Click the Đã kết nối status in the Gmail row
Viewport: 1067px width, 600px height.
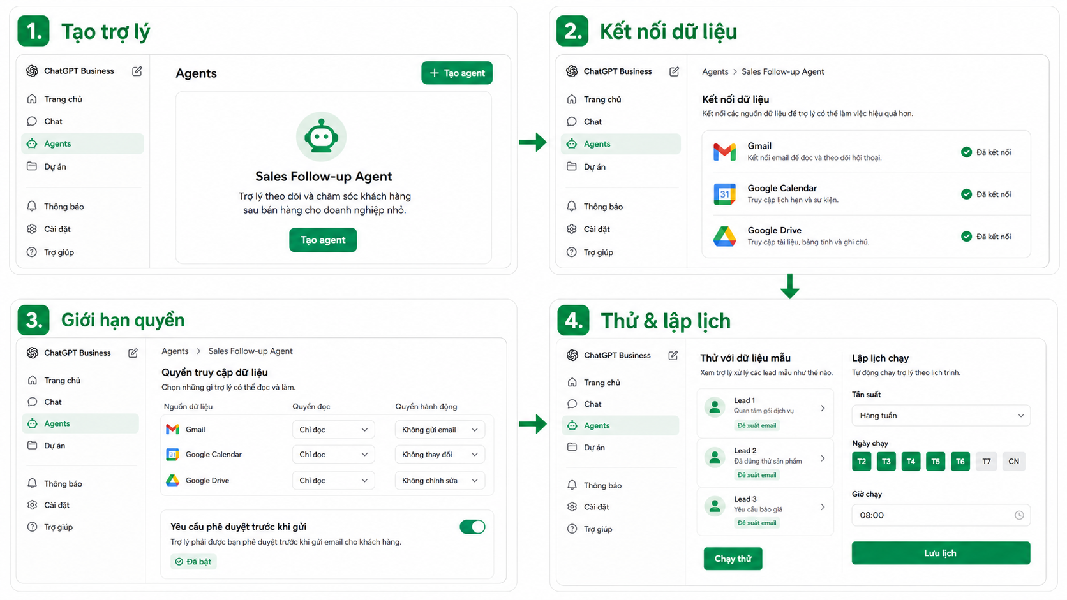[986, 152]
